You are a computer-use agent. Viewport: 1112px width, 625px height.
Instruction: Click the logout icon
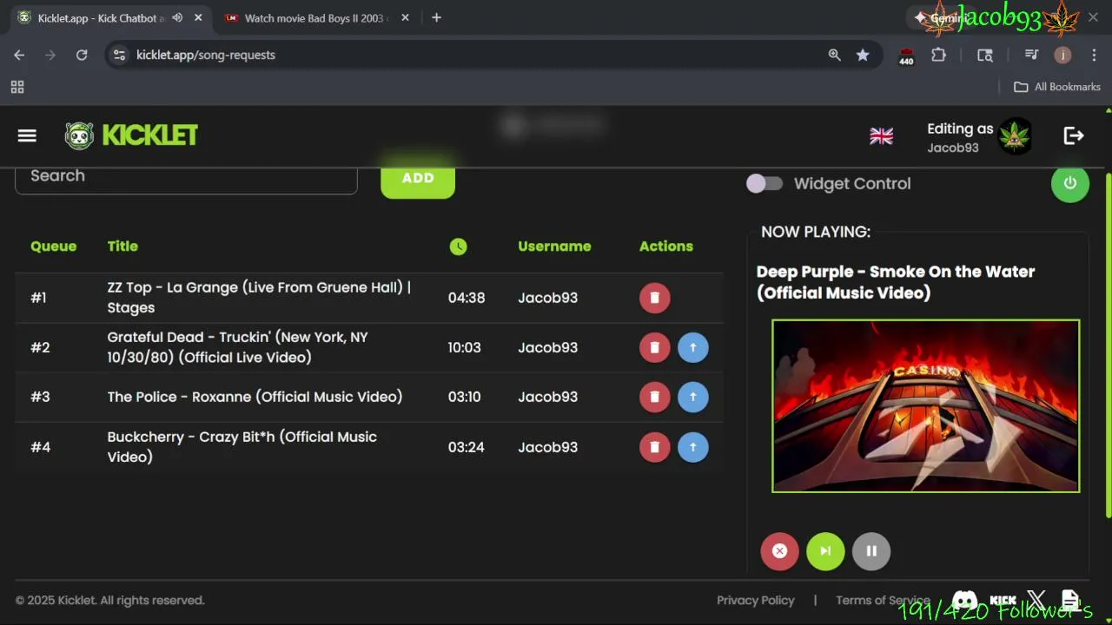pos(1074,135)
